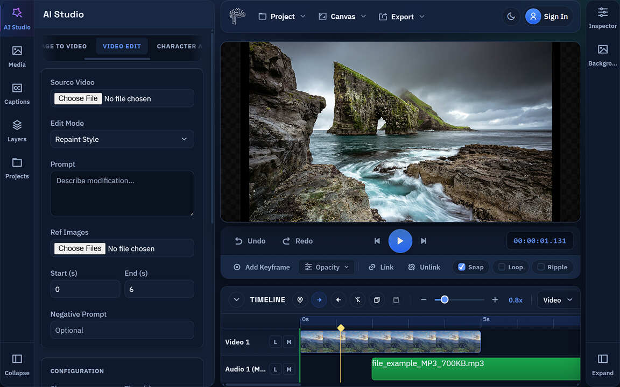Open the Opacity keyframe property dropdown
The image size is (620, 387).
click(x=326, y=267)
